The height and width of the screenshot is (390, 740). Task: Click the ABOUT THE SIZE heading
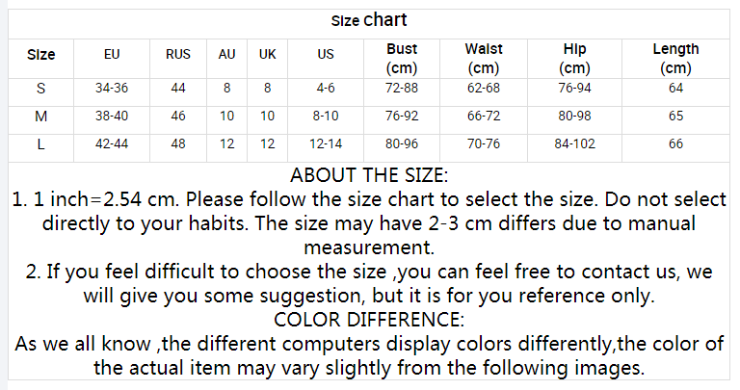point(369,175)
